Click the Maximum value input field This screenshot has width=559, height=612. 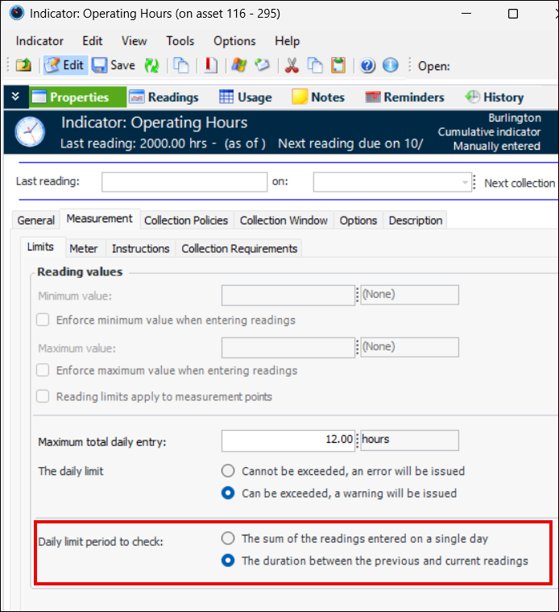coord(288,347)
